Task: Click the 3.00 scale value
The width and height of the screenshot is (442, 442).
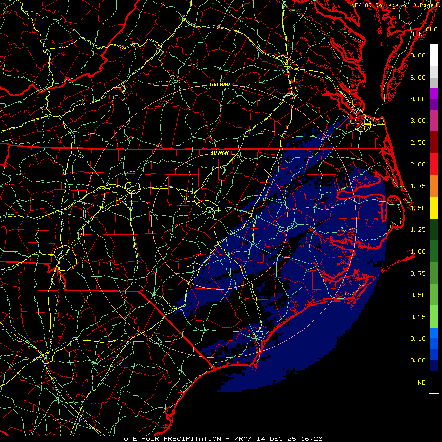Action: tap(418, 121)
